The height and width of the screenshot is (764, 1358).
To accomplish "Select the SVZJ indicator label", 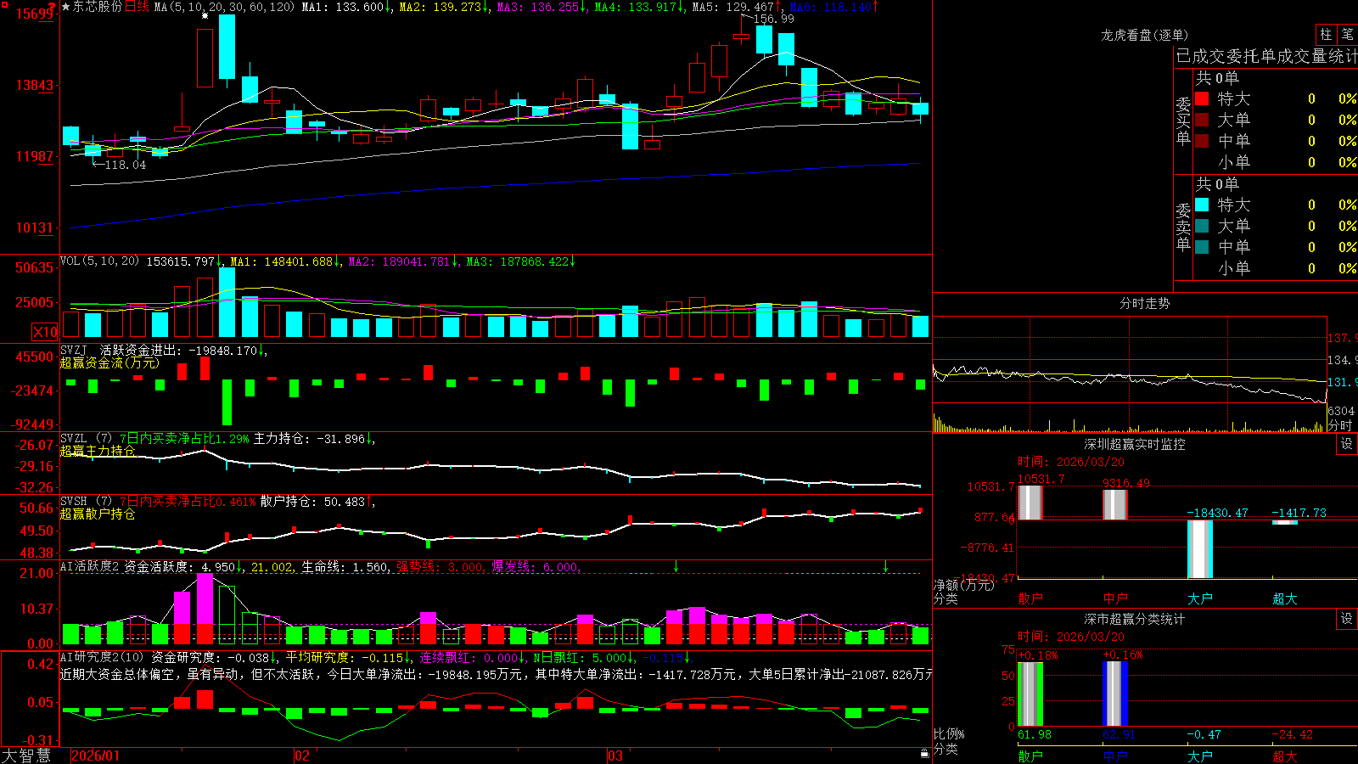I will [73, 350].
